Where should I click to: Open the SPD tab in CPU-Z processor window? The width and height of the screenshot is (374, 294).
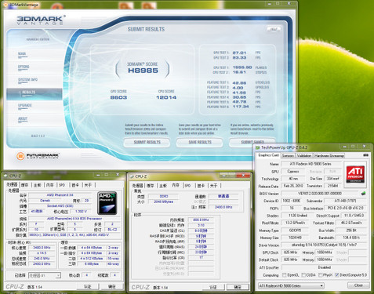pyautogui.click(x=62, y=185)
